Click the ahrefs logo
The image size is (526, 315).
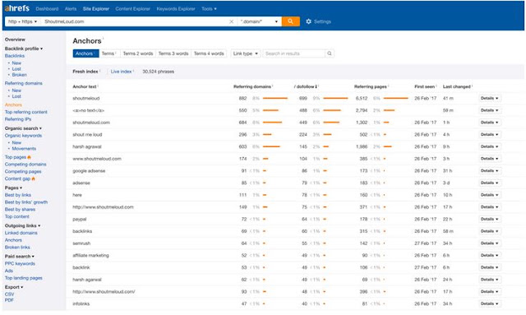pyautogui.click(x=16, y=8)
